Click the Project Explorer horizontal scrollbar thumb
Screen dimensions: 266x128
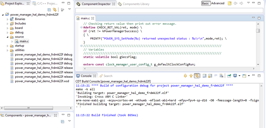tap(28, 108)
